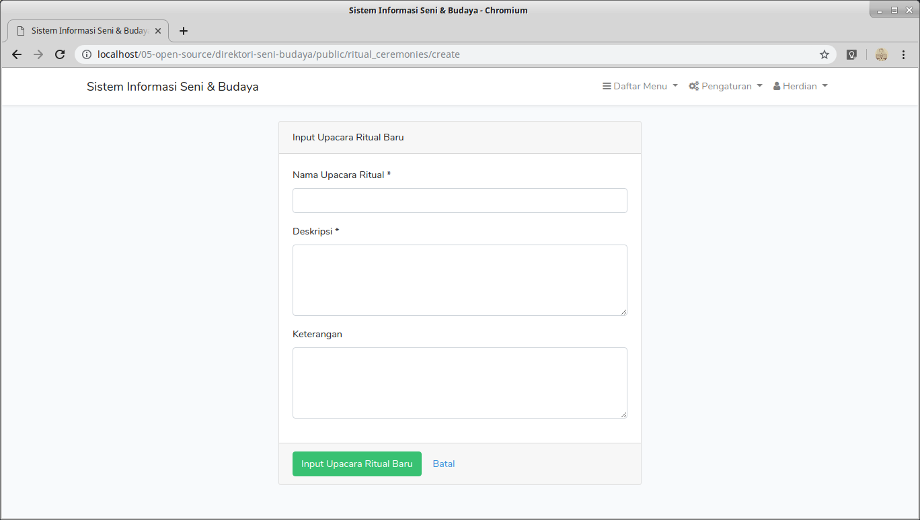920x520 pixels.
Task: Click the Deskripsi label text
Action: pos(316,231)
